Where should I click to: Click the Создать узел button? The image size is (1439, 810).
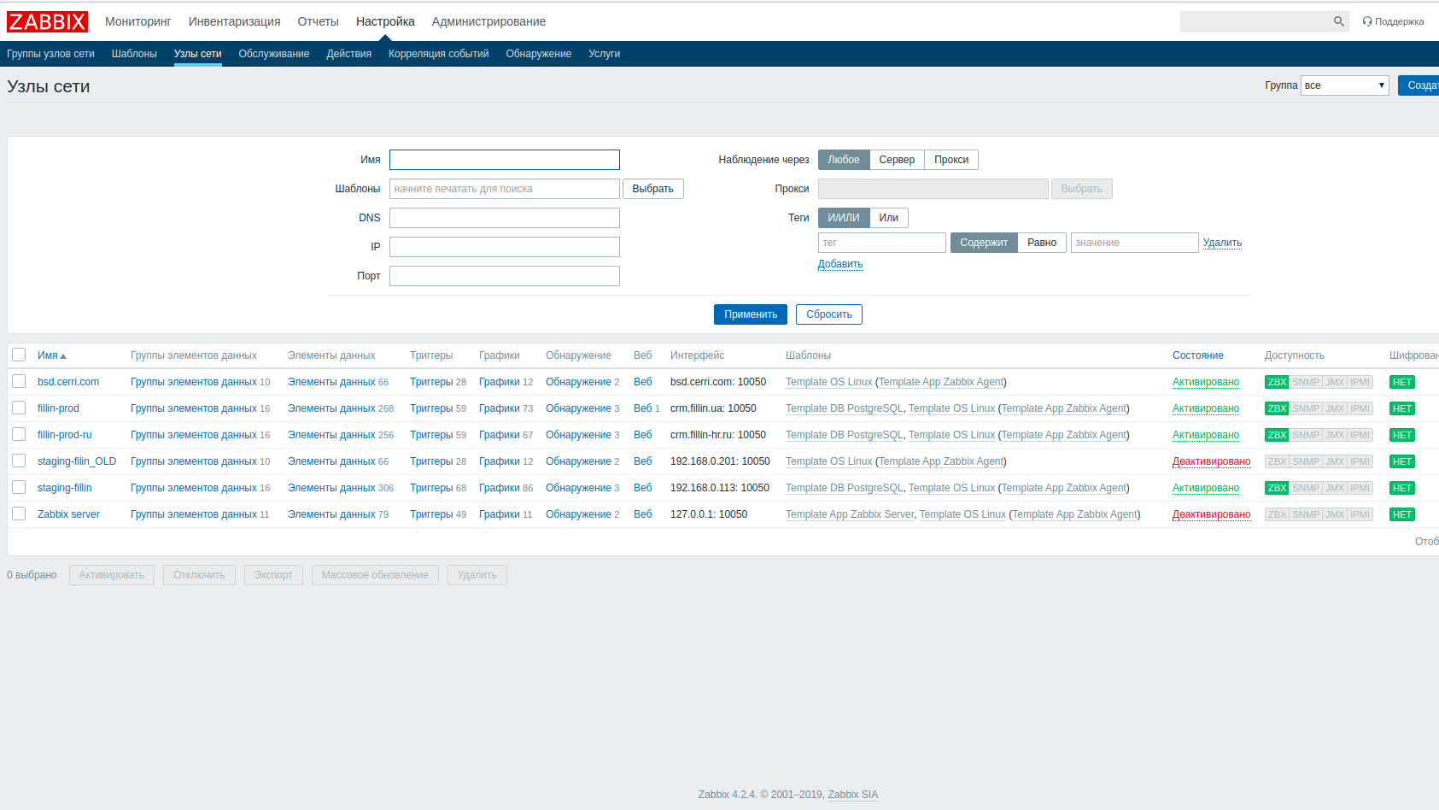1419,85
